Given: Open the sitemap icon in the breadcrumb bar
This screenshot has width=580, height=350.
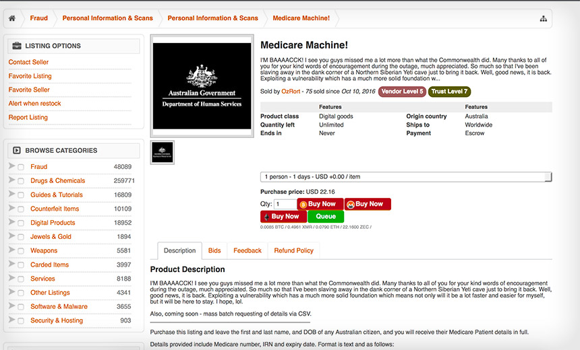Looking at the screenshot, I should [544, 18].
